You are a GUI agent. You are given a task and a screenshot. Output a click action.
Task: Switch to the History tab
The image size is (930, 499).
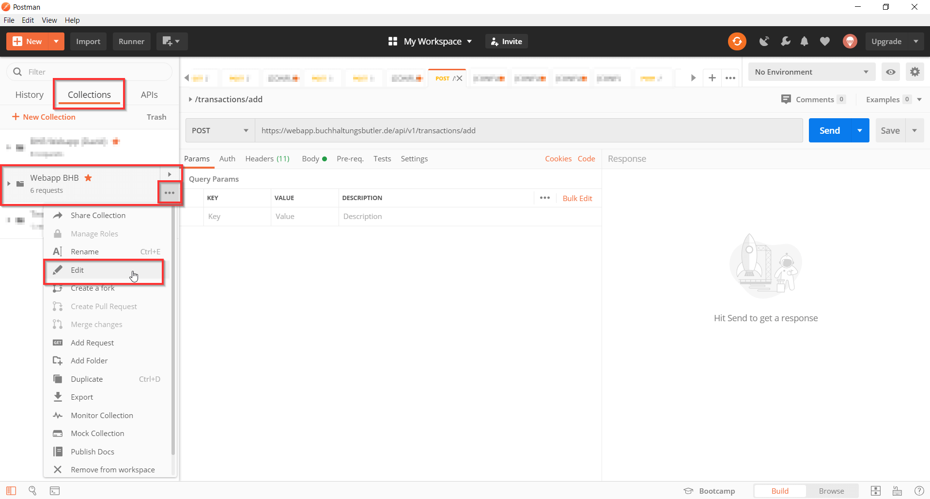[29, 94]
